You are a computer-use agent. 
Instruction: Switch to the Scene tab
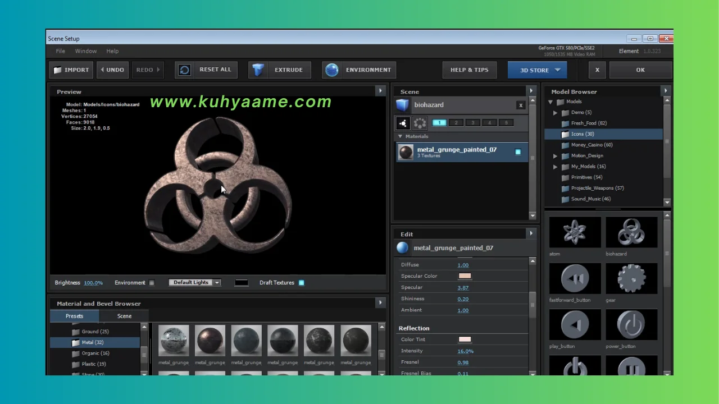[124, 316]
